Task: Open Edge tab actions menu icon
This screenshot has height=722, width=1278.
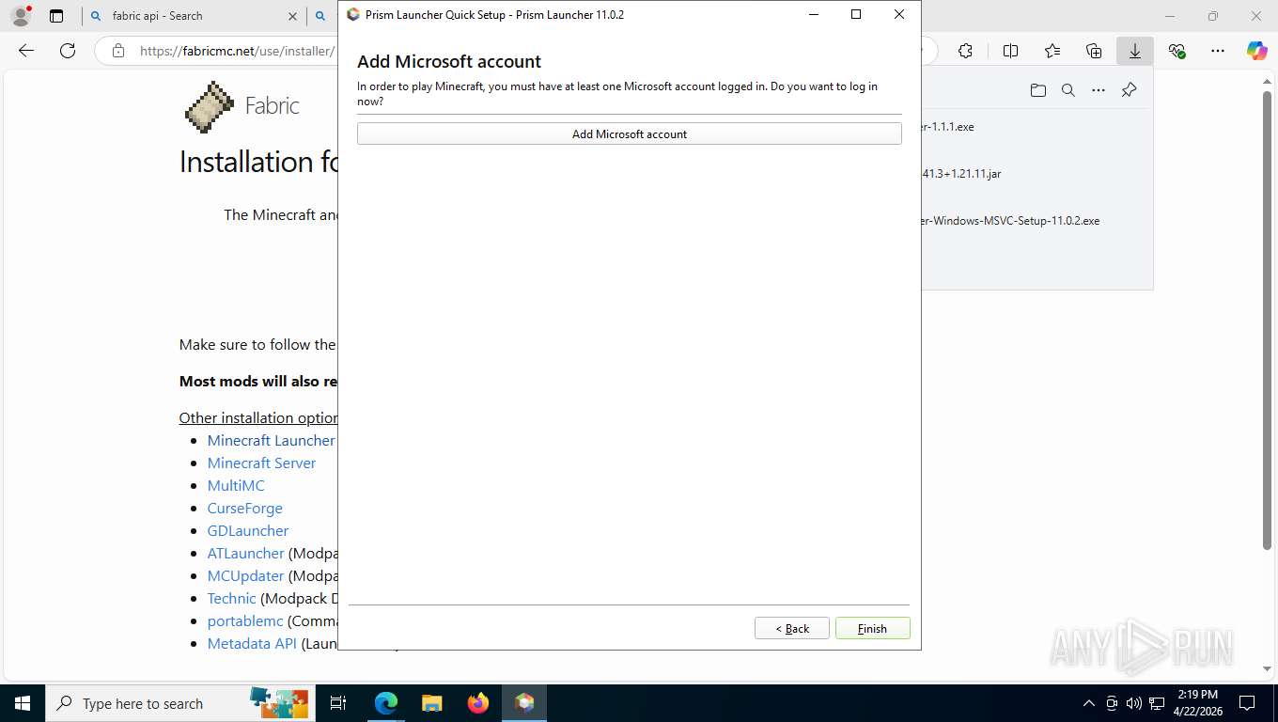Action: tap(56, 16)
